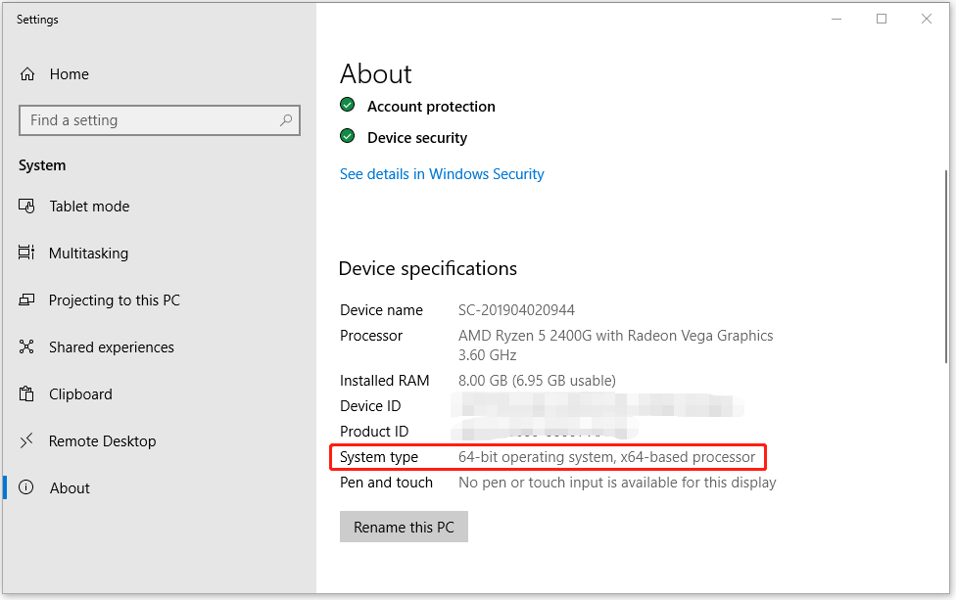
Task: Select the About info icon
Action: coord(27,488)
